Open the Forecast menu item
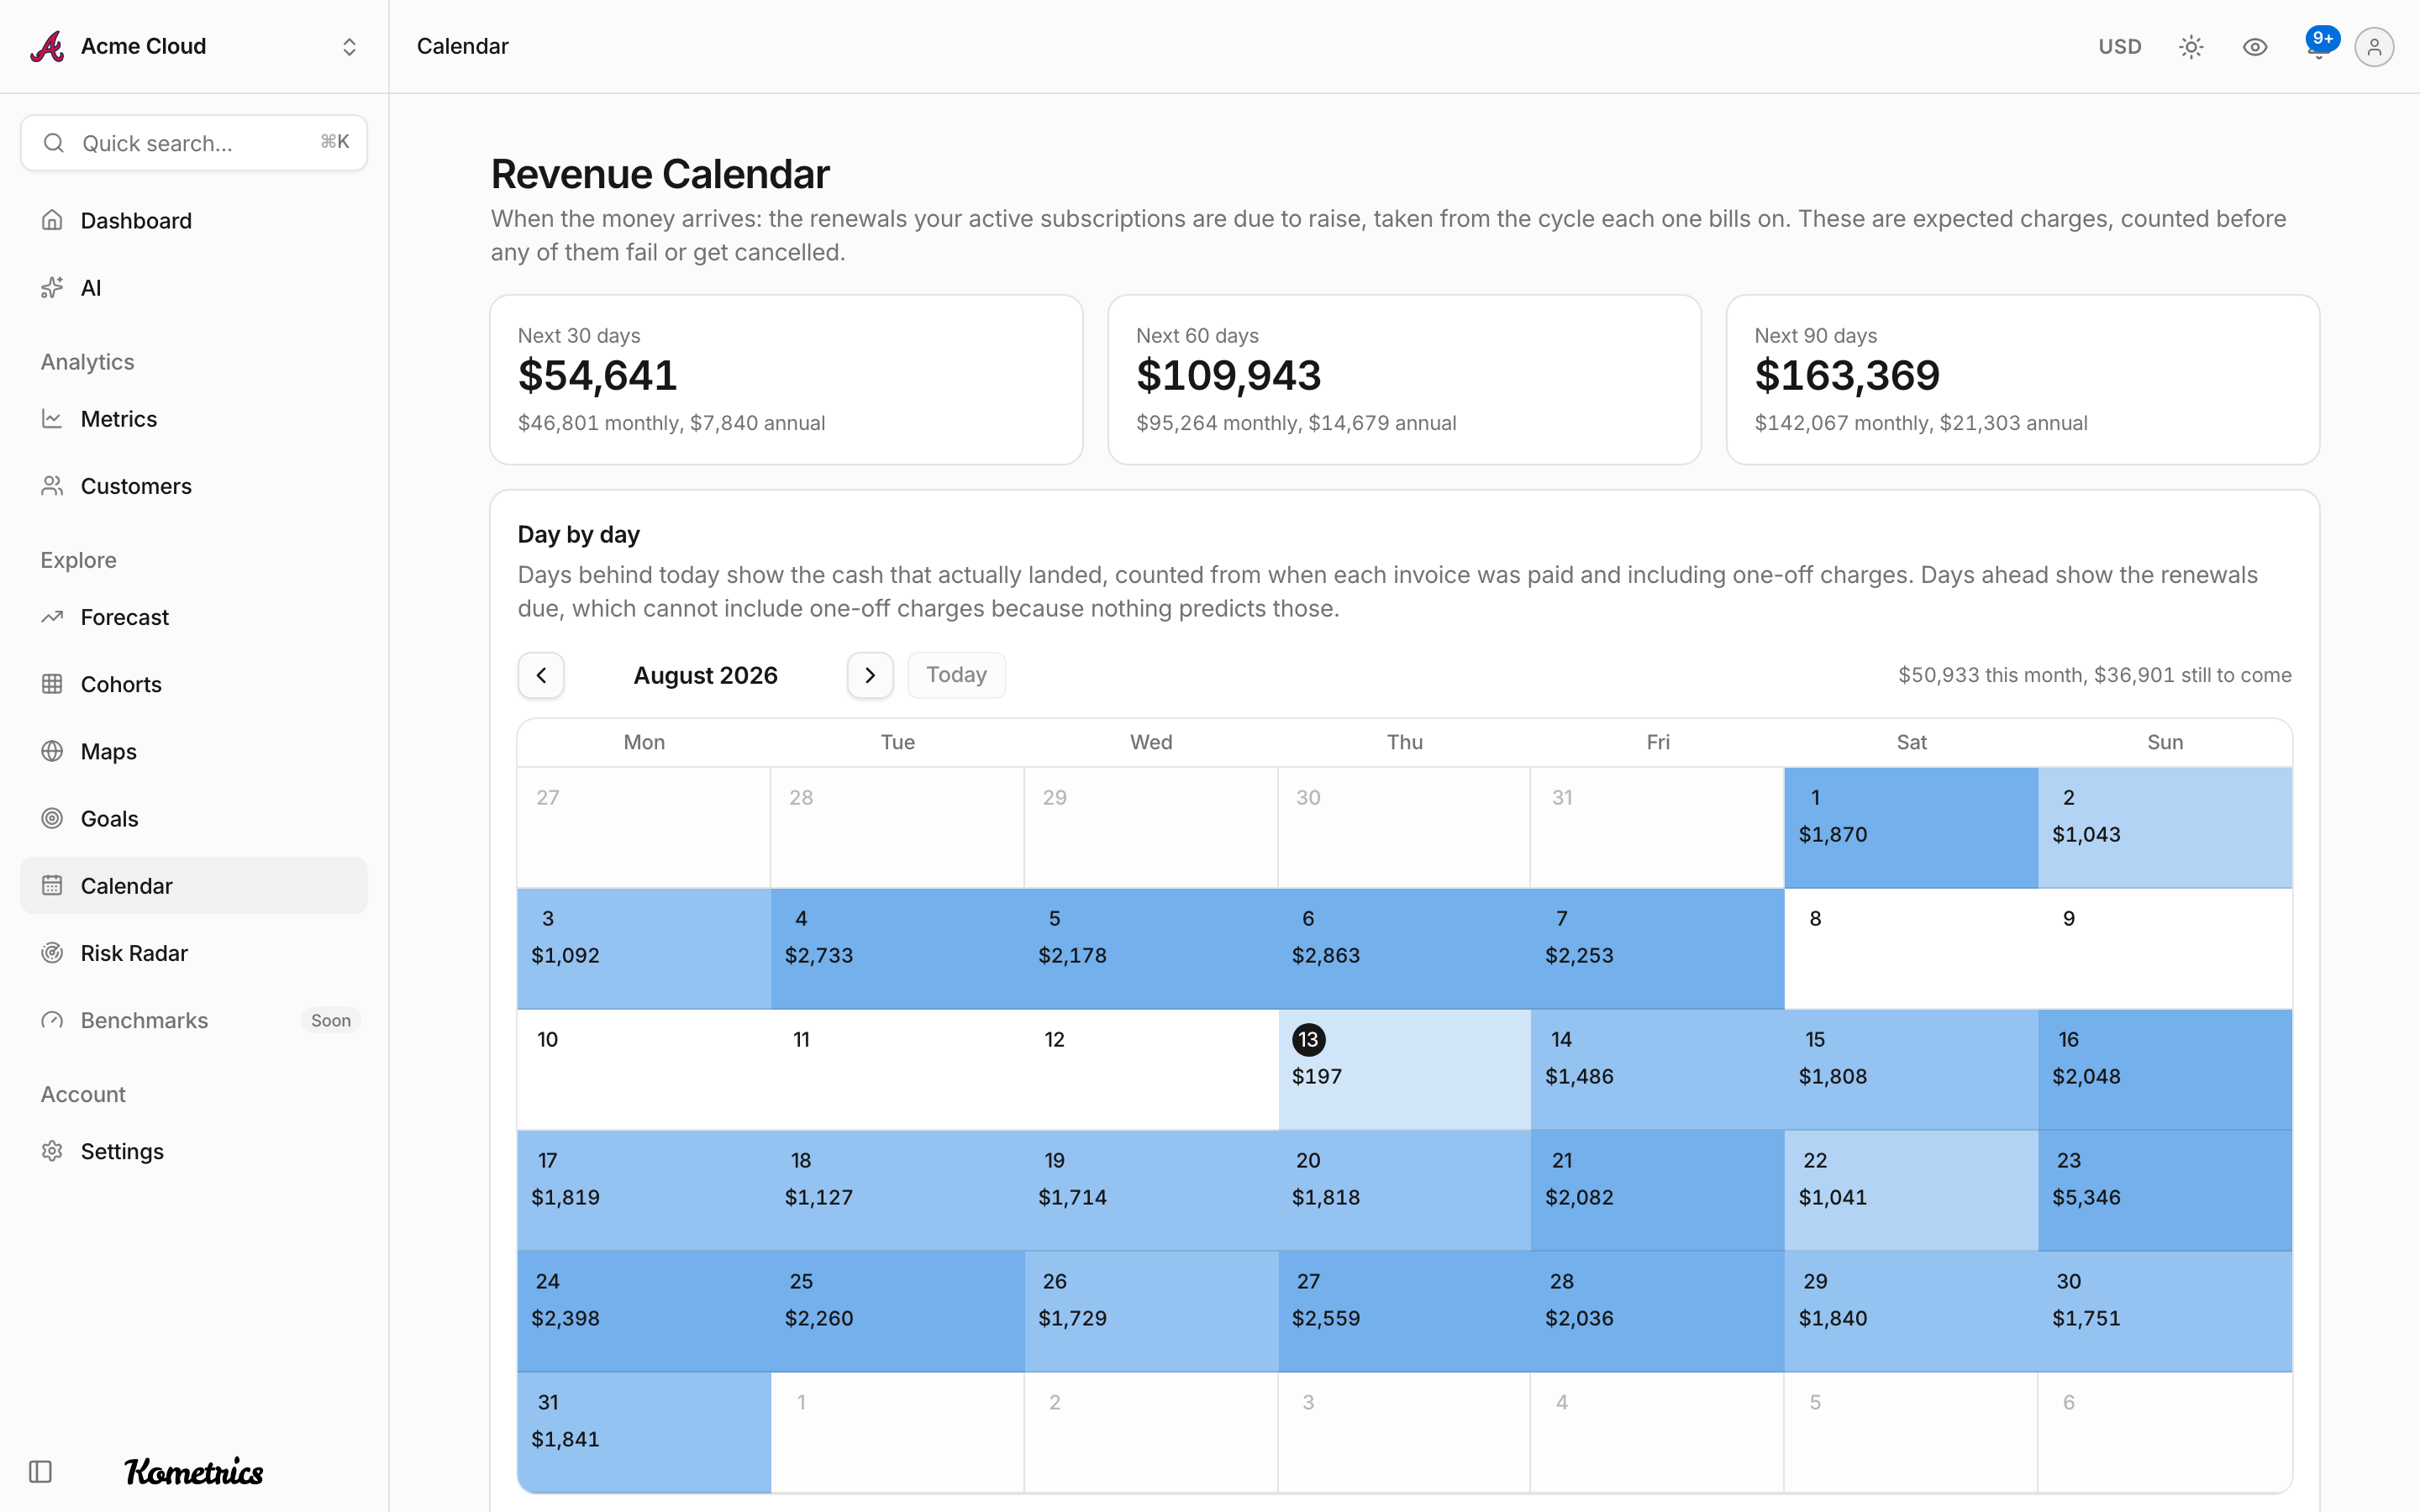Screen dimensions: 2420x1512 194,617
